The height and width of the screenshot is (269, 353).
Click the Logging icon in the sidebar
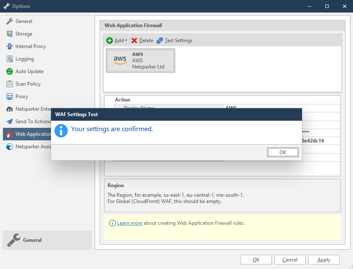pyautogui.click(x=9, y=58)
